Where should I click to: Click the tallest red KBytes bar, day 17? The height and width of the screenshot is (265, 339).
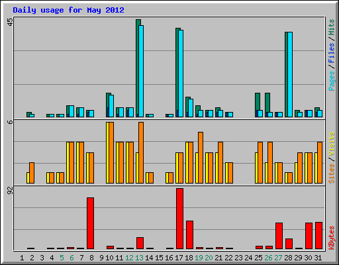pos(179,219)
